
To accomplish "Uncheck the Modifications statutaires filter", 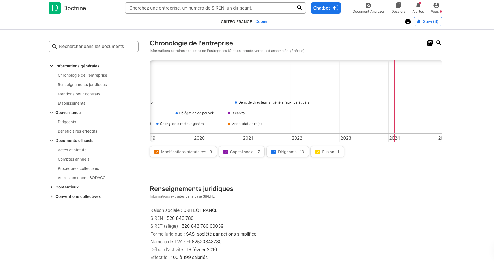I will tap(157, 152).
